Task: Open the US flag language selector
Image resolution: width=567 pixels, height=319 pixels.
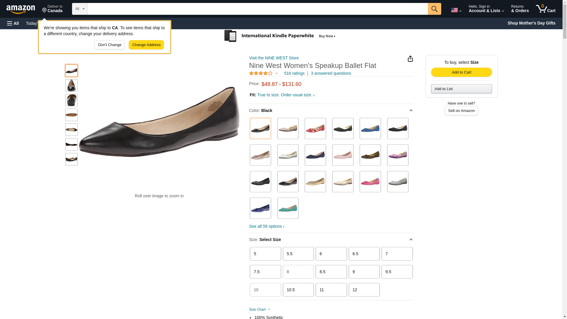Action: (456, 10)
